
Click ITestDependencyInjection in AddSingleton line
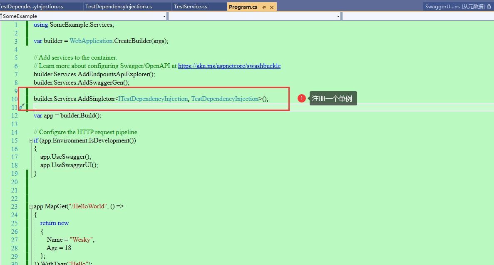[x=153, y=99]
